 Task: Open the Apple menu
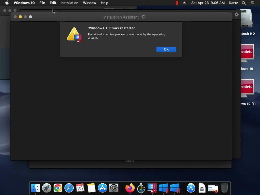point(7,3)
